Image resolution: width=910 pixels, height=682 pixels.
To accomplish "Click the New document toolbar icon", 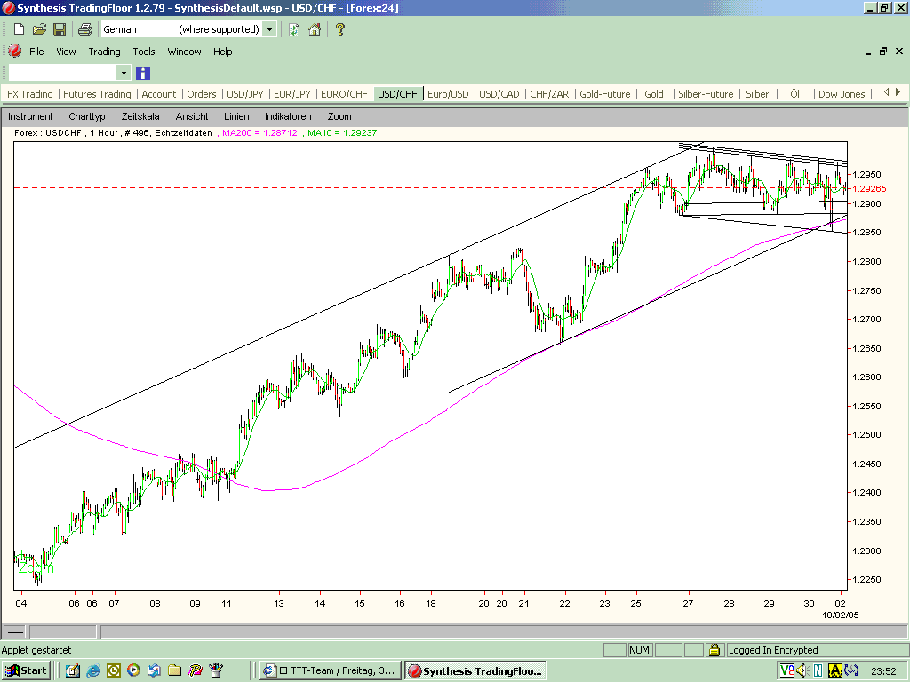I will (x=19, y=29).
